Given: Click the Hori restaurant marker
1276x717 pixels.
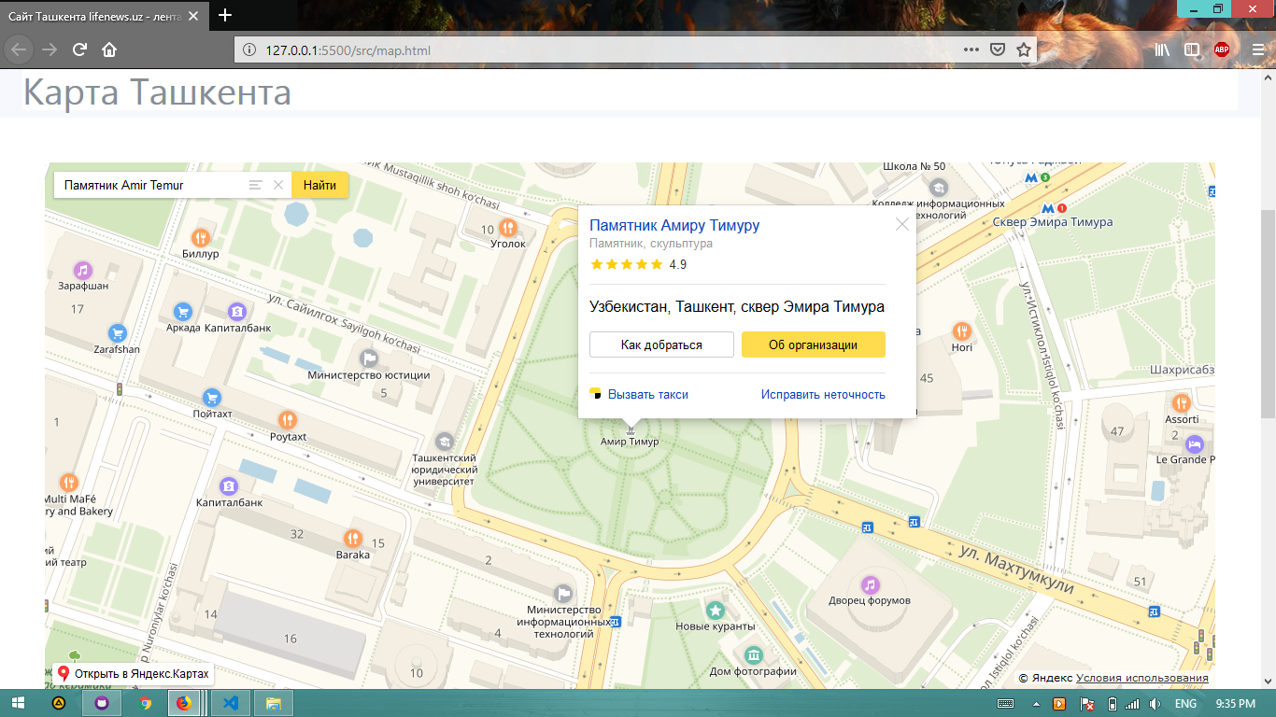Looking at the screenshot, I should pos(961,330).
